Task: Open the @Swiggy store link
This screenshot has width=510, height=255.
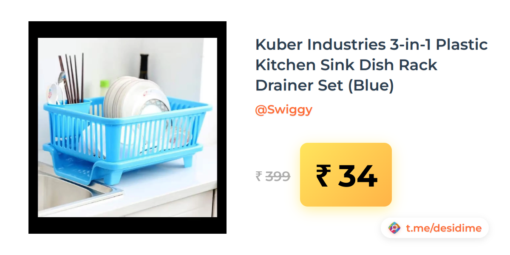Action: coord(283,110)
